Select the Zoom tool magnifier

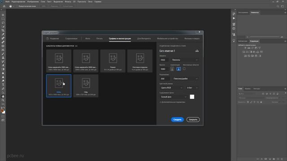[3, 100]
